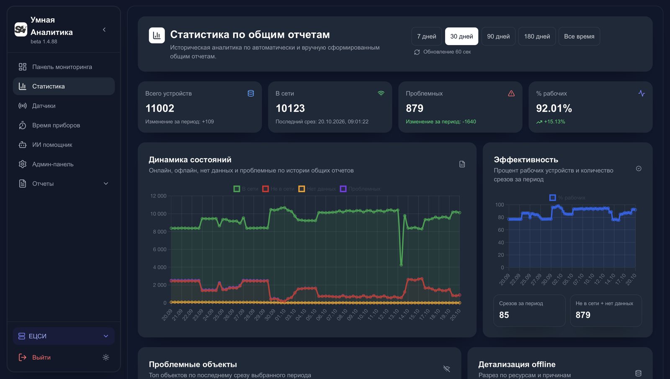Toggle light theme with the sun icon
The image size is (670, 379).
(x=106, y=357)
